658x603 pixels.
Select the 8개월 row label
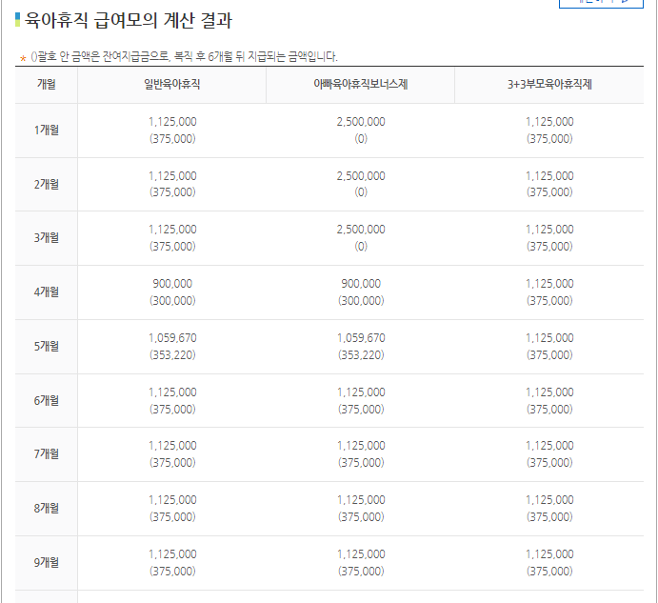(46, 509)
